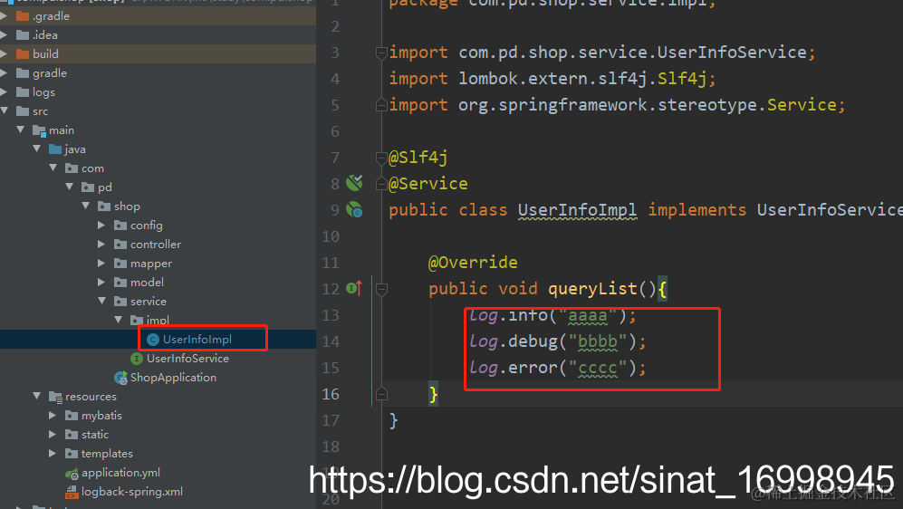903x509 pixels.
Task: Open UserInfoService in the project tree
Action: tap(187, 359)
